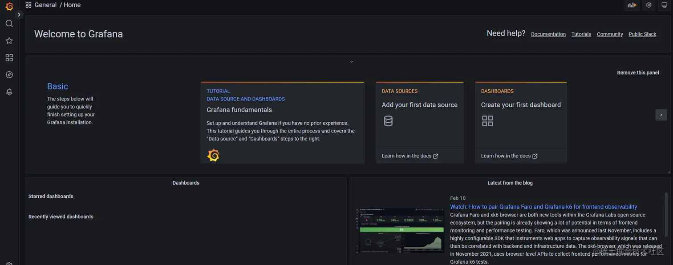Click the grid icon beside General breadcrumb
The image size is (673, 265).
point(28,5)
